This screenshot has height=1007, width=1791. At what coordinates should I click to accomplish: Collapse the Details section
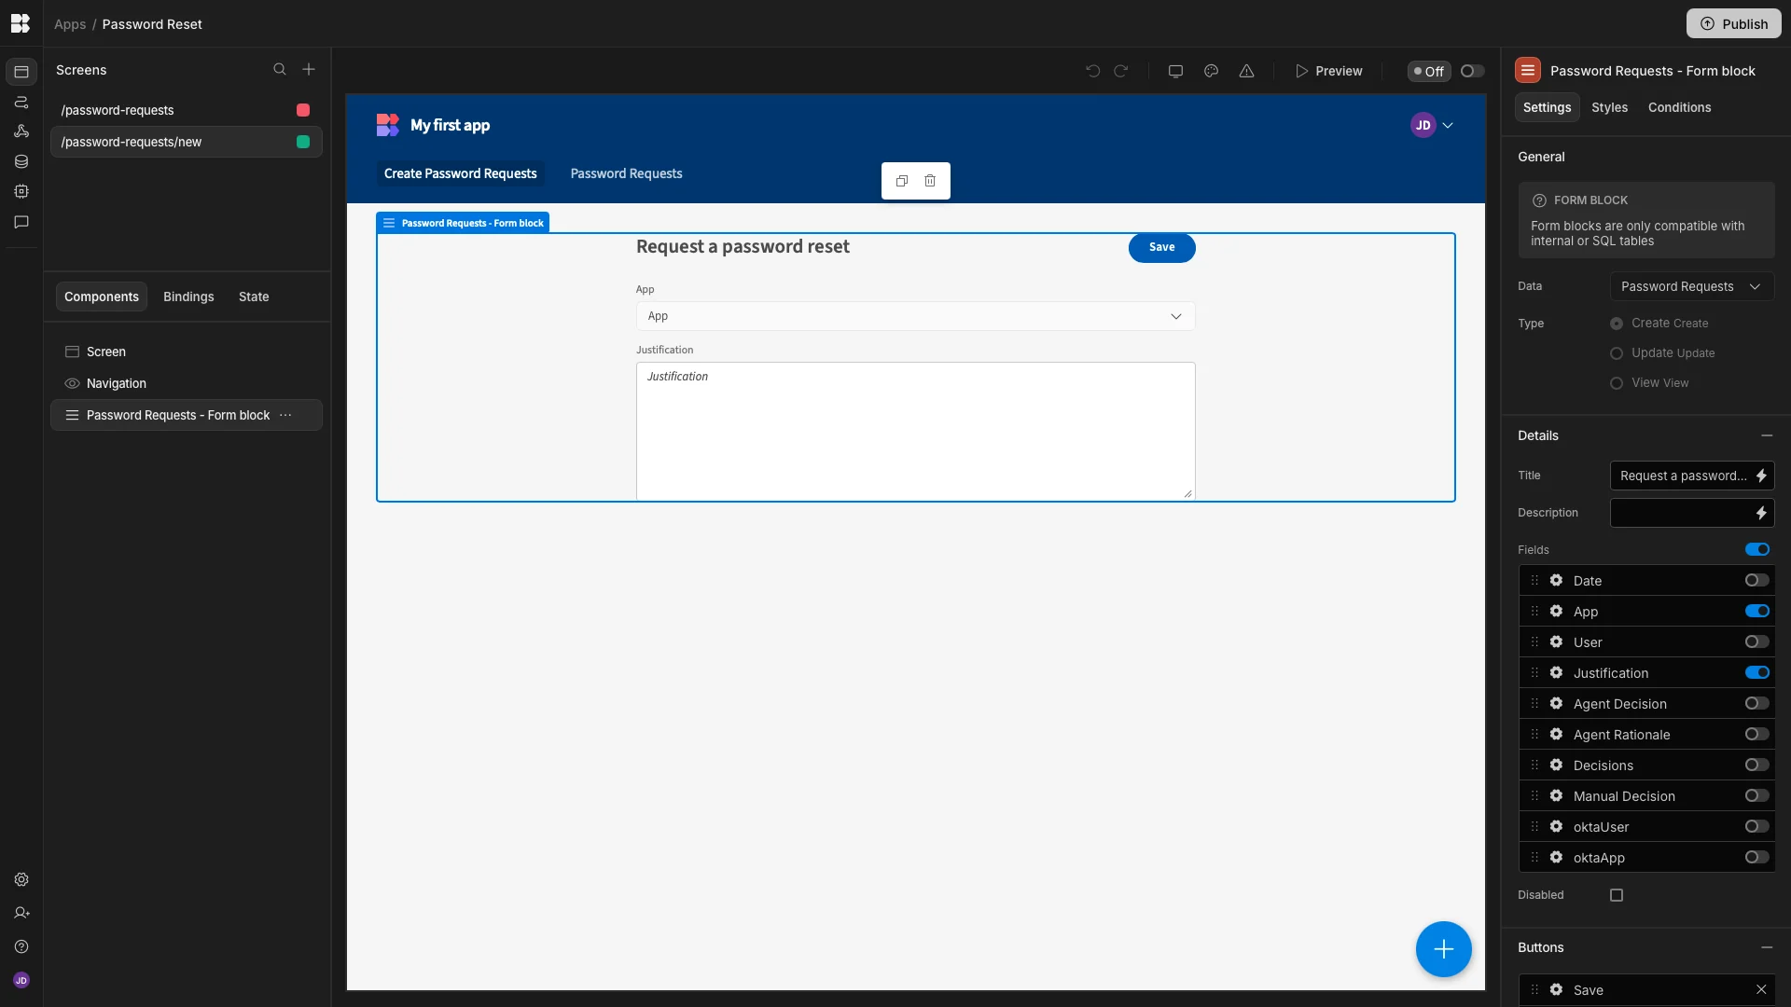(x=1768, y=435)
